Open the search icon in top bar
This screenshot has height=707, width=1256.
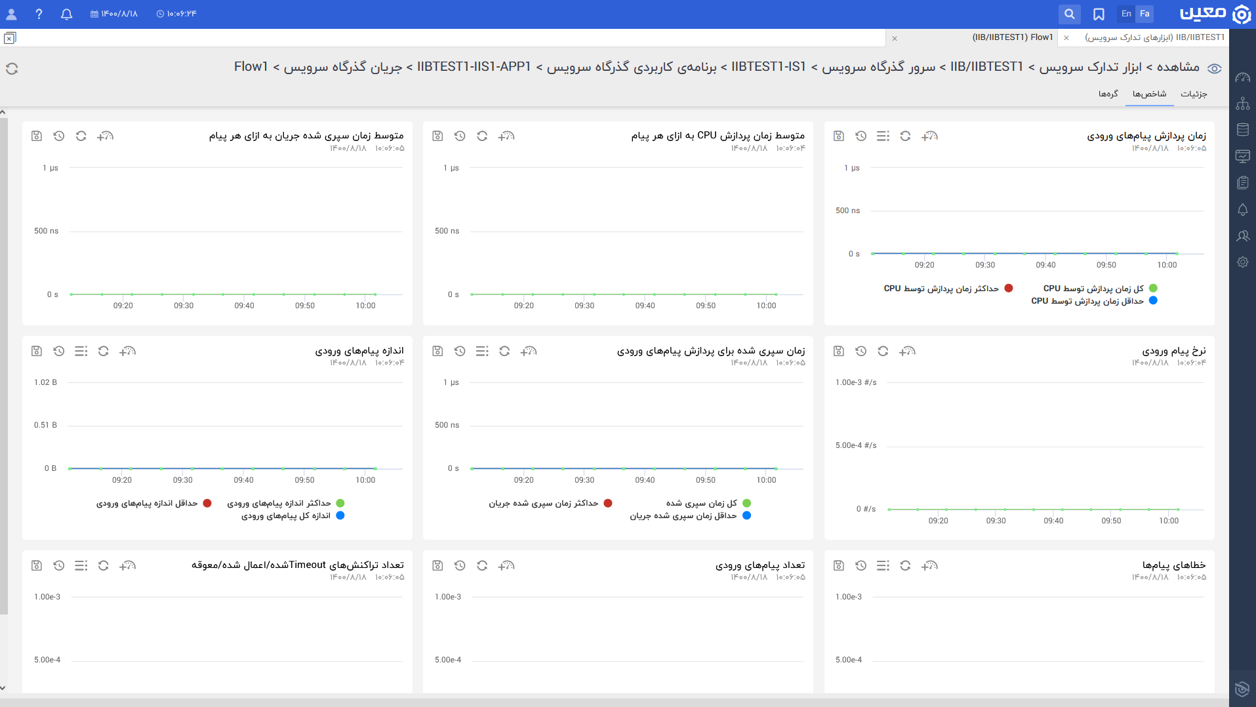click(1069, 14)
